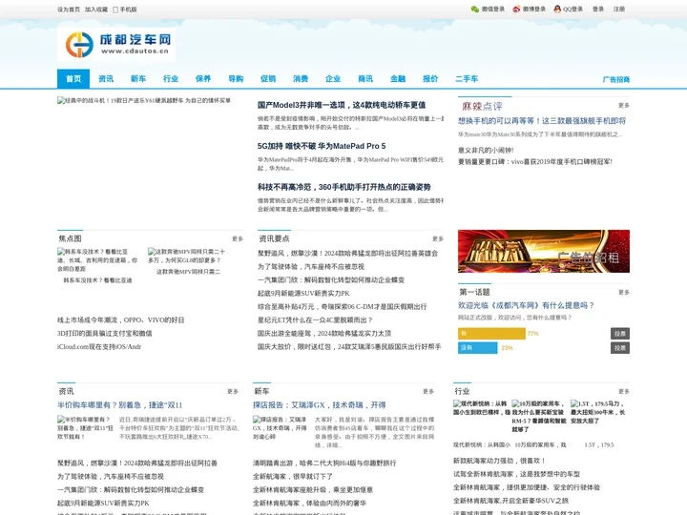Open the 意义非凡的小闹钟 link
This screenshot has height=515, width=687.
click(x=486, y=151)
